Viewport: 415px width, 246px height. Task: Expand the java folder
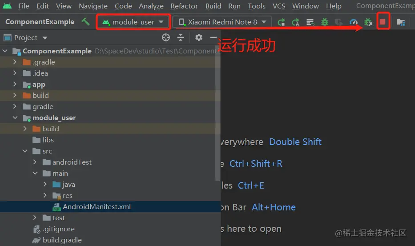coord(45,184)
